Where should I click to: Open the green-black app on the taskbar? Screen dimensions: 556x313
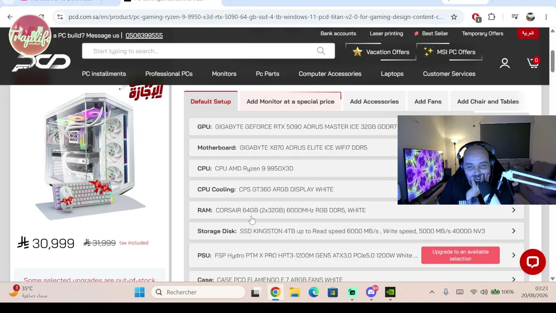352,292
